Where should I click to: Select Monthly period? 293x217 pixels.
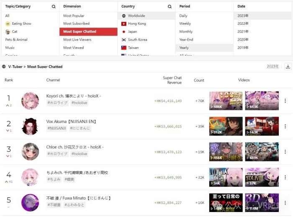pyautogui.click(x=186, y=31)
